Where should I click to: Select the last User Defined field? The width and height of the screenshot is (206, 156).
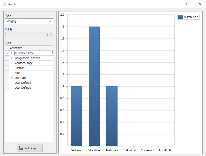[x=33, y=88]
